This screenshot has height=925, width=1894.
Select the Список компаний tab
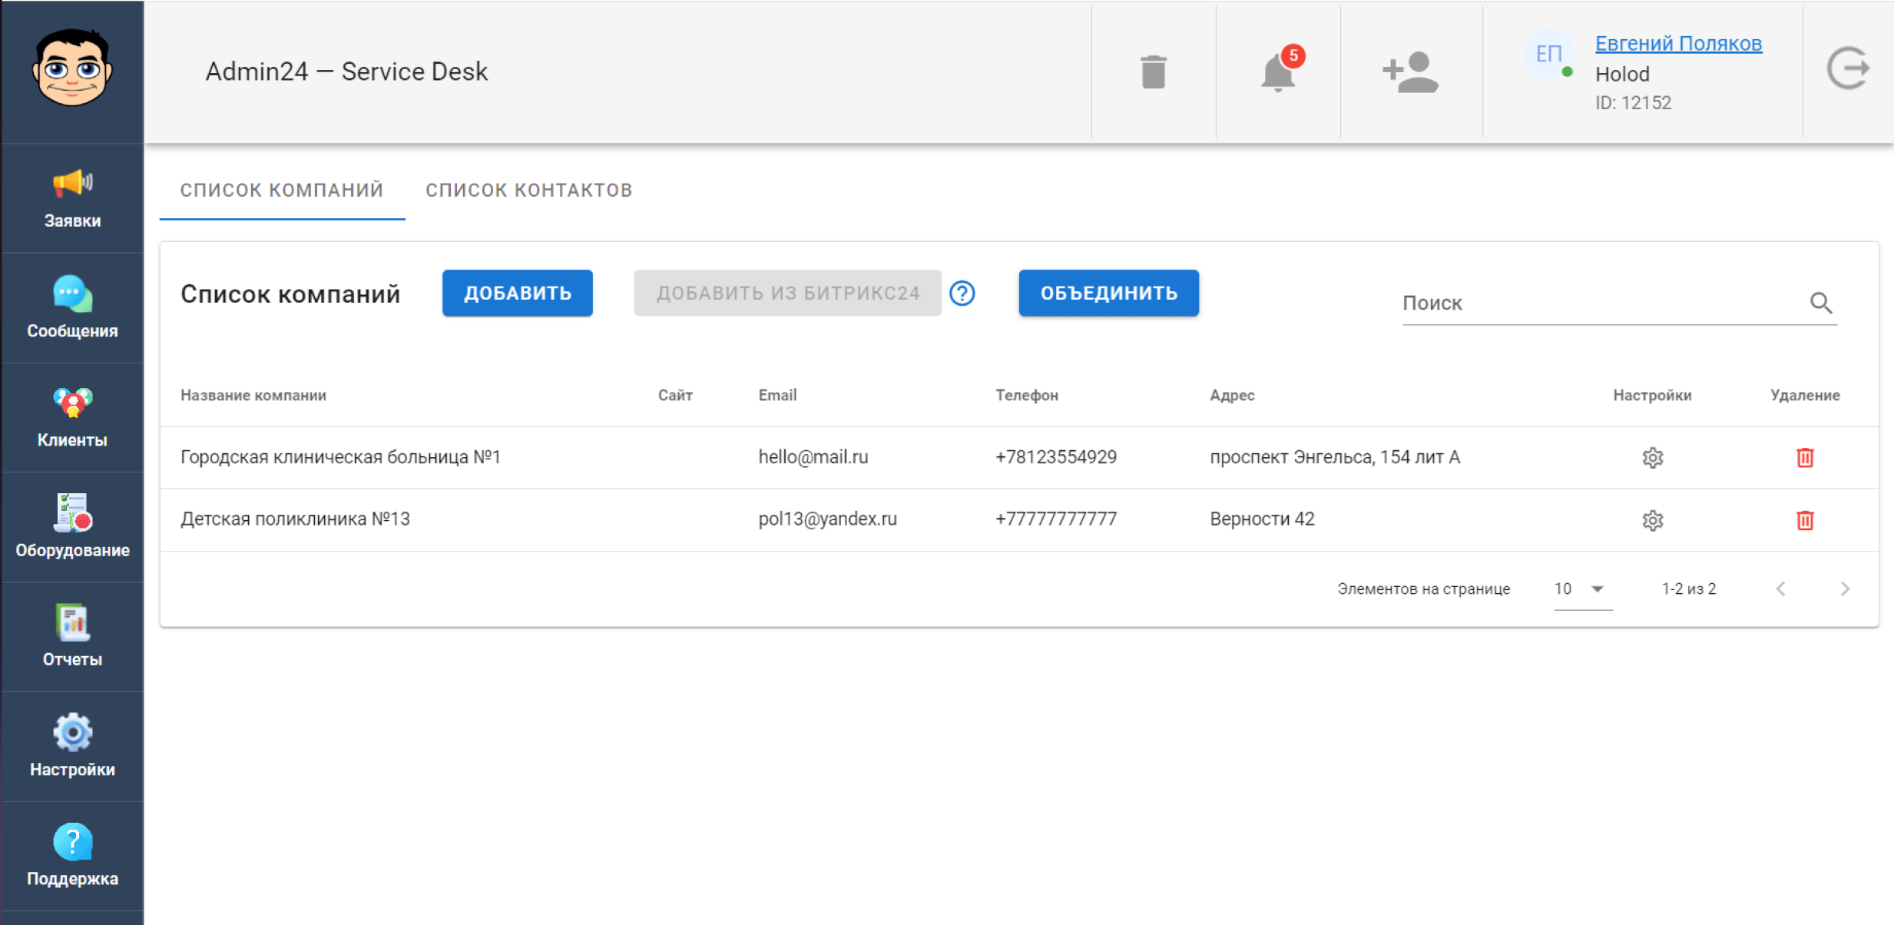click(282, 190)
